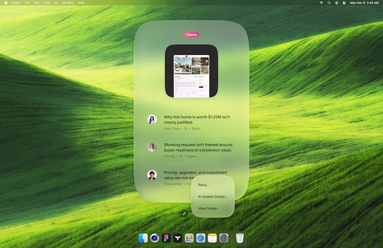Click the user account icon in menu bar
Screen dimensions: 383x248
[x=337, y=3]
